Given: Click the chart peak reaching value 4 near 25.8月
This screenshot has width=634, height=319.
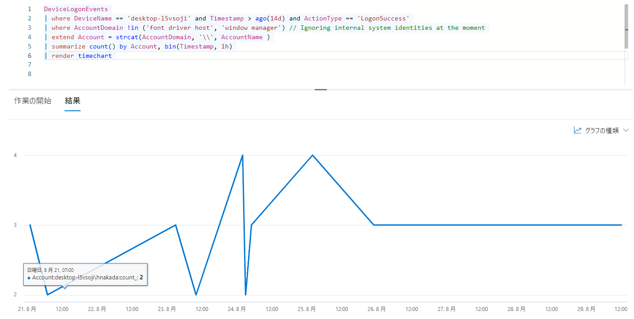Looking at the screenshot, I should (x=313, y=155).
